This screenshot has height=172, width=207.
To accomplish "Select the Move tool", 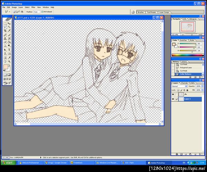I will coord(9,23).
